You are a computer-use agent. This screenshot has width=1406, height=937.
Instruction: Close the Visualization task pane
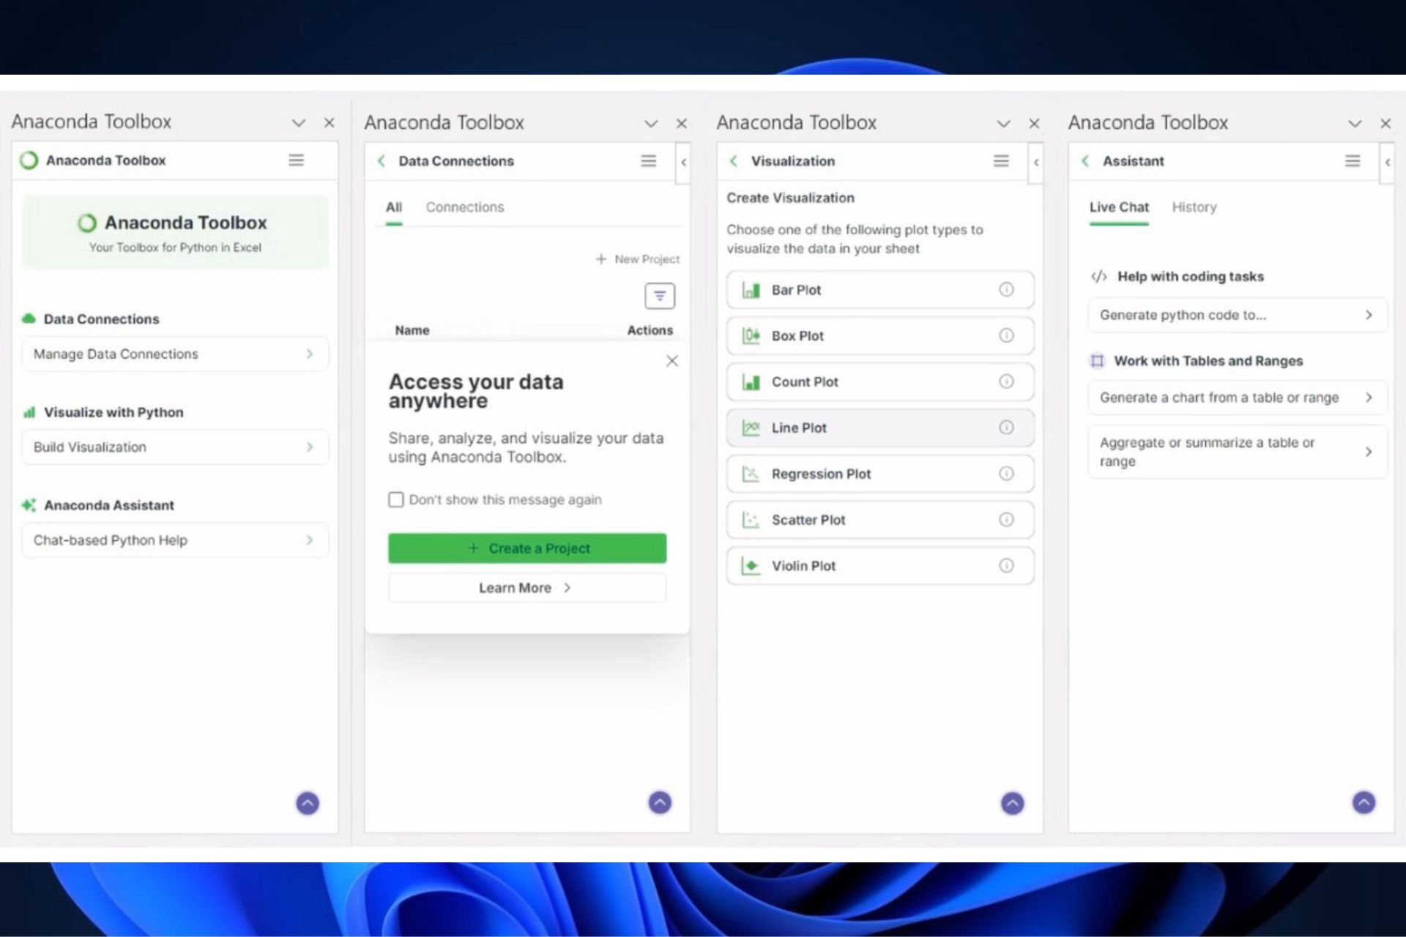point(1034,123)
